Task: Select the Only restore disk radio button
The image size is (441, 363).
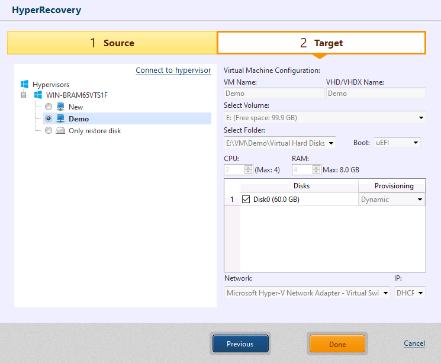Action: pos(49,131)
